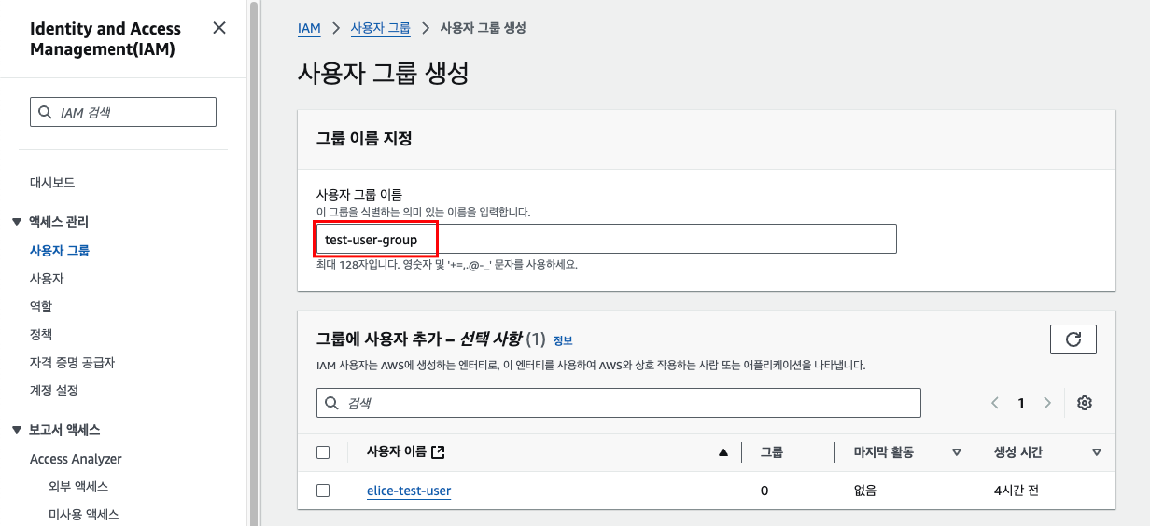Collapse the 액세스 관리 section
This screenshot has width=1150, height=526.
[x=16, y=221]
